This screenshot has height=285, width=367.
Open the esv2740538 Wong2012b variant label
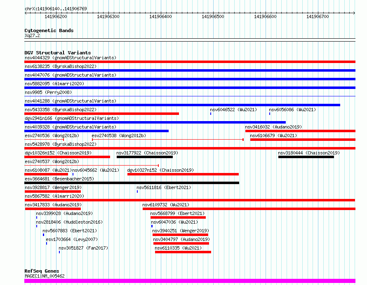[119, 135]
